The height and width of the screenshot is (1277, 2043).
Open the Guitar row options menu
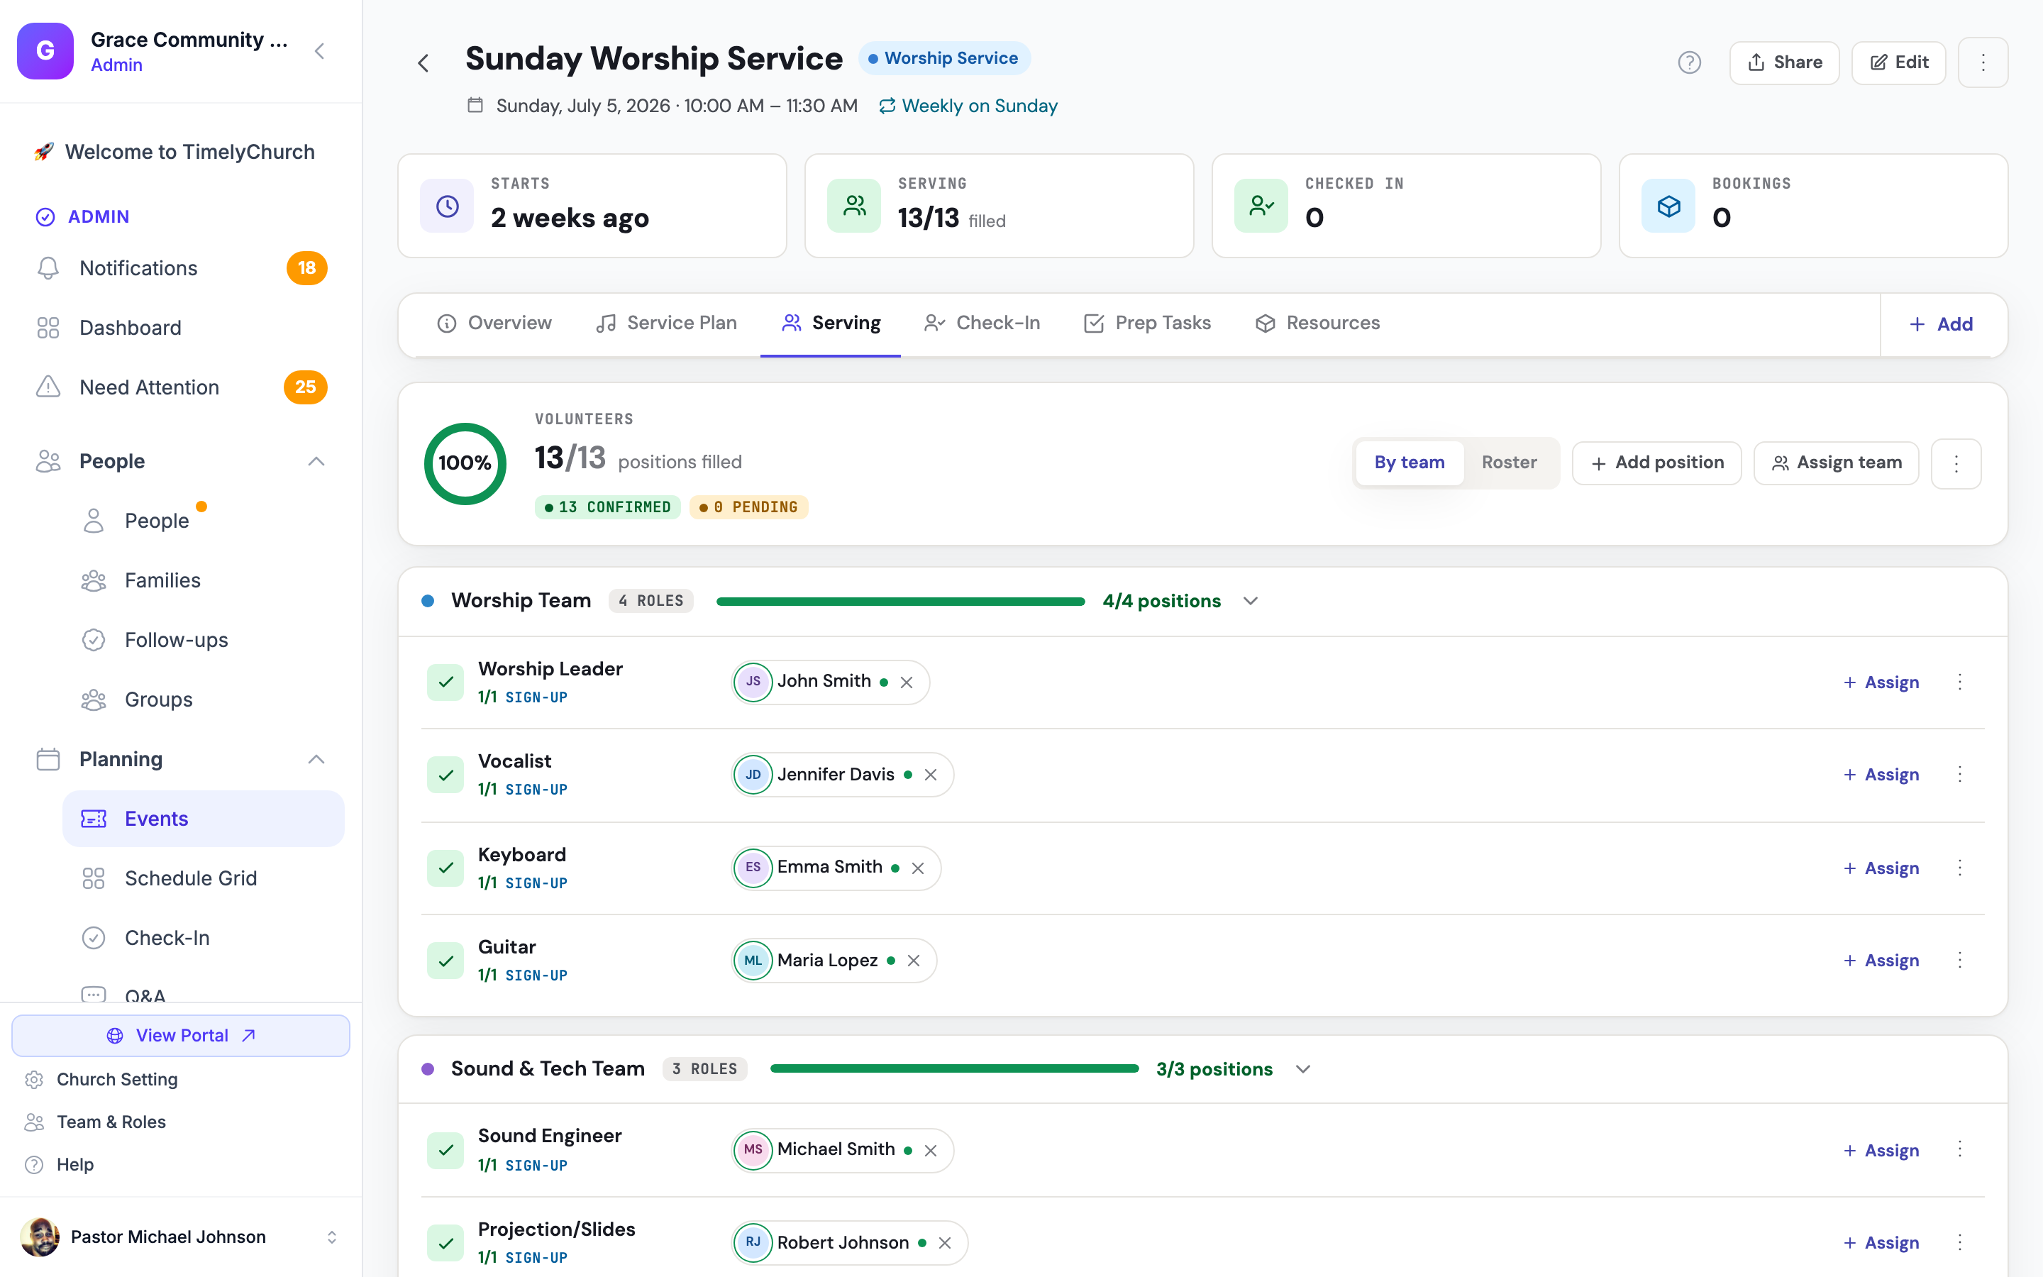[x=1960, y=961]
